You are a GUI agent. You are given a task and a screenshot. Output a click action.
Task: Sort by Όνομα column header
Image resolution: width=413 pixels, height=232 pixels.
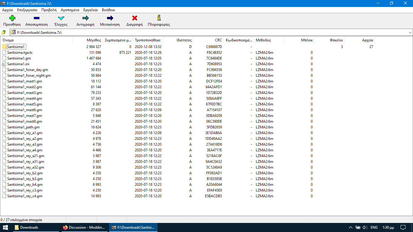[36, 40]
